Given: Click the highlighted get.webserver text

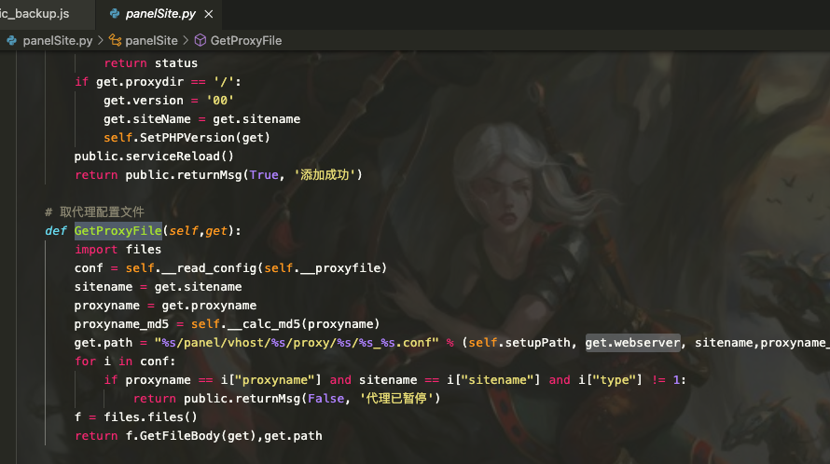Looking at the screenshot, I should coord(632,343).
